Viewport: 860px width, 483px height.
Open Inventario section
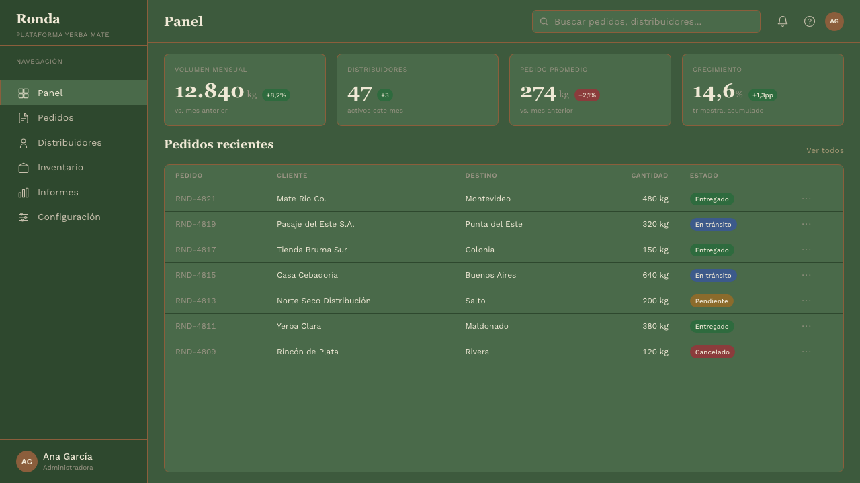click(x=74, y=168)
